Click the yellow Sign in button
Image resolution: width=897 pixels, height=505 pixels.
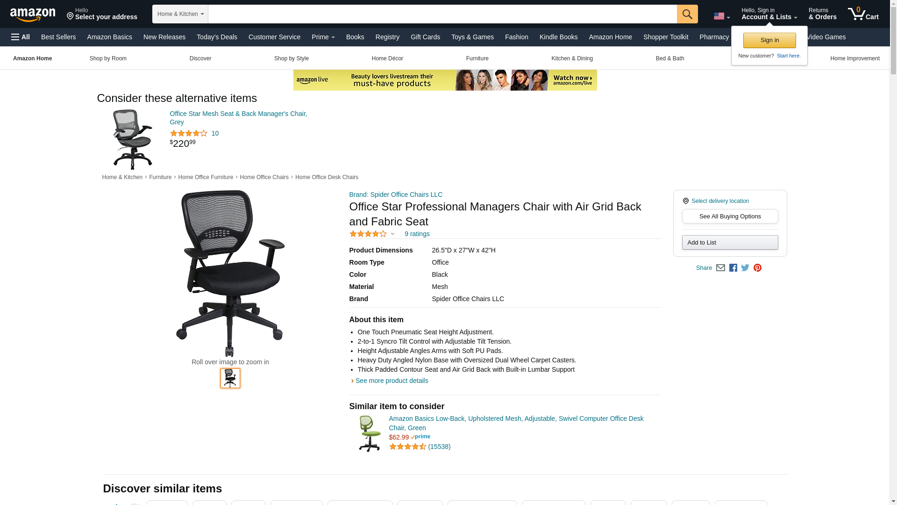[769, 40]
